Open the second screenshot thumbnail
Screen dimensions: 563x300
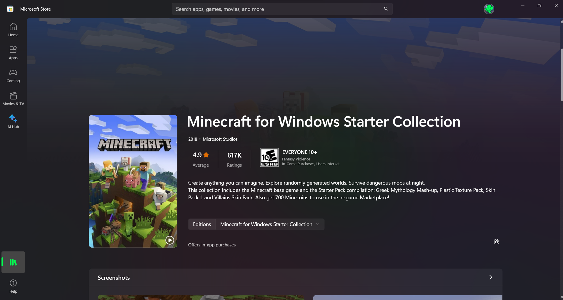coord(408,298)
